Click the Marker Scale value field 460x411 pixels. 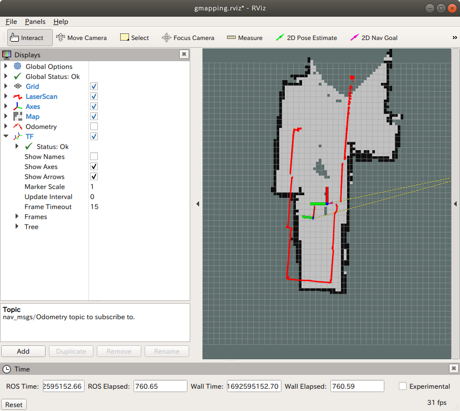click(x=139, y=187)
